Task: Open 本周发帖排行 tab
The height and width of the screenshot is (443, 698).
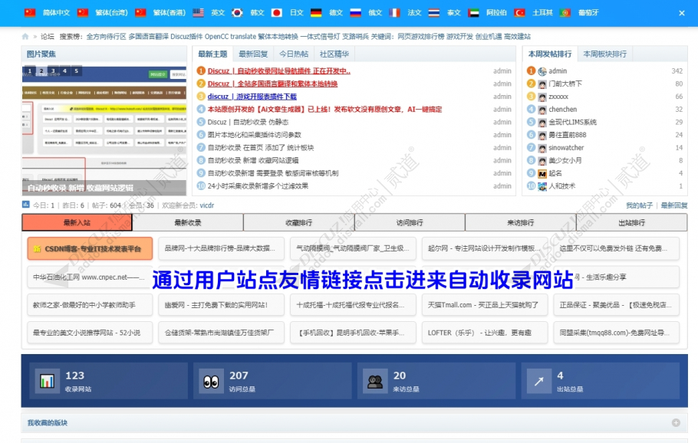Action: click(550, 54)
